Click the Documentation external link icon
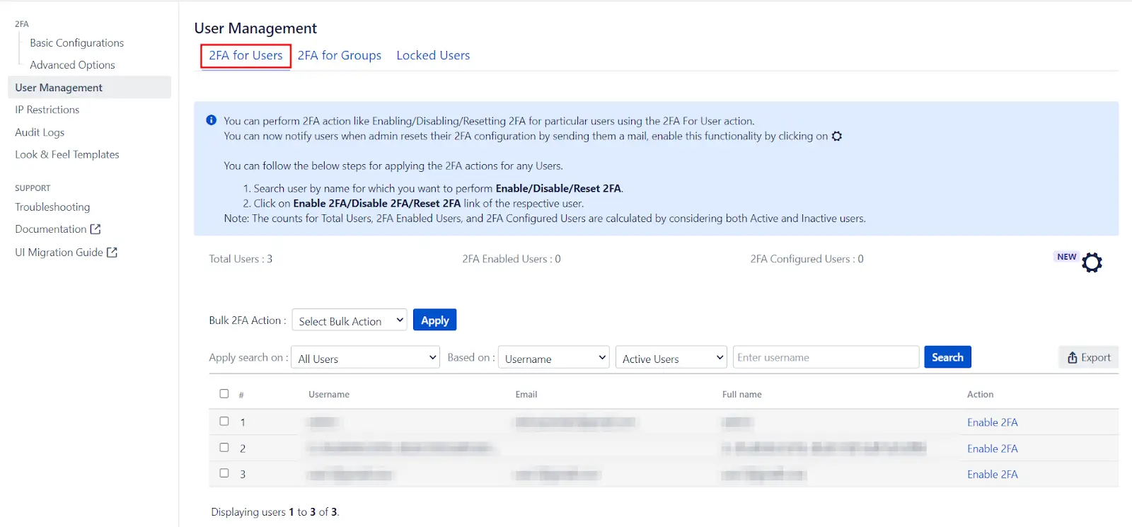This screenshot has height=527, width=1132. [x=96, y=229]
